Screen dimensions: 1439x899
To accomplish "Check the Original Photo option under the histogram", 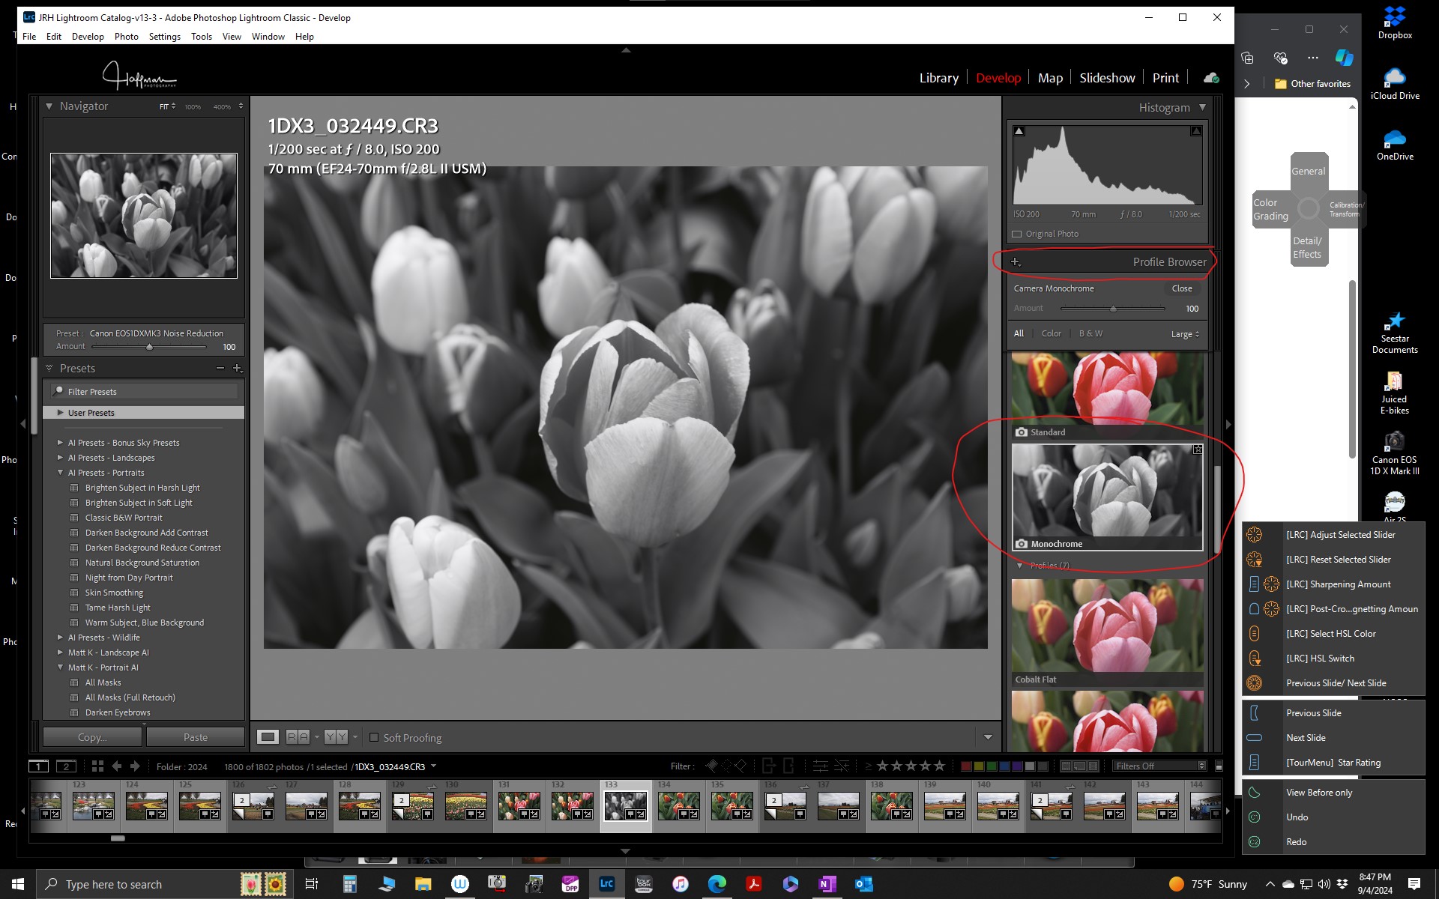I will [x=1016, y=234].
